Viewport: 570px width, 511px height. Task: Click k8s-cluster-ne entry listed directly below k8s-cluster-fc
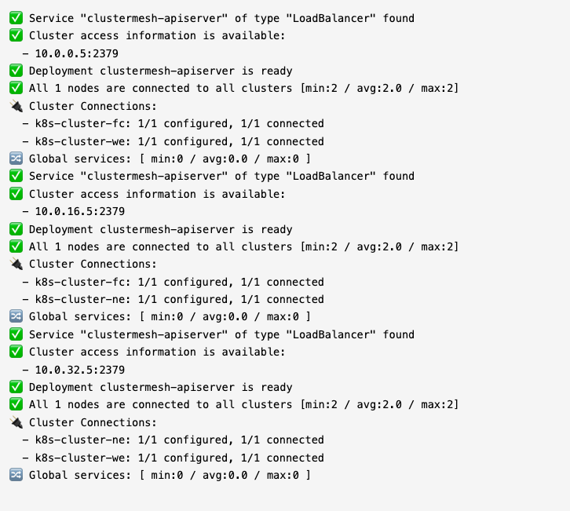[x=77, y=299]
